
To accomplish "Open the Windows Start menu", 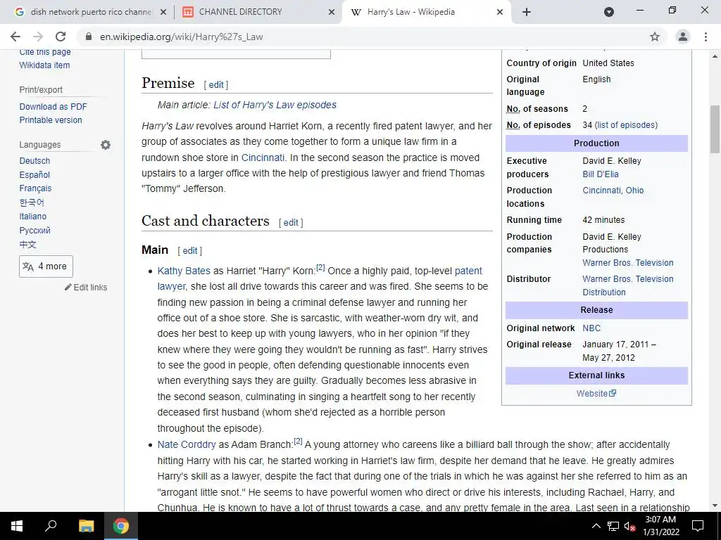I will [17, 526].
